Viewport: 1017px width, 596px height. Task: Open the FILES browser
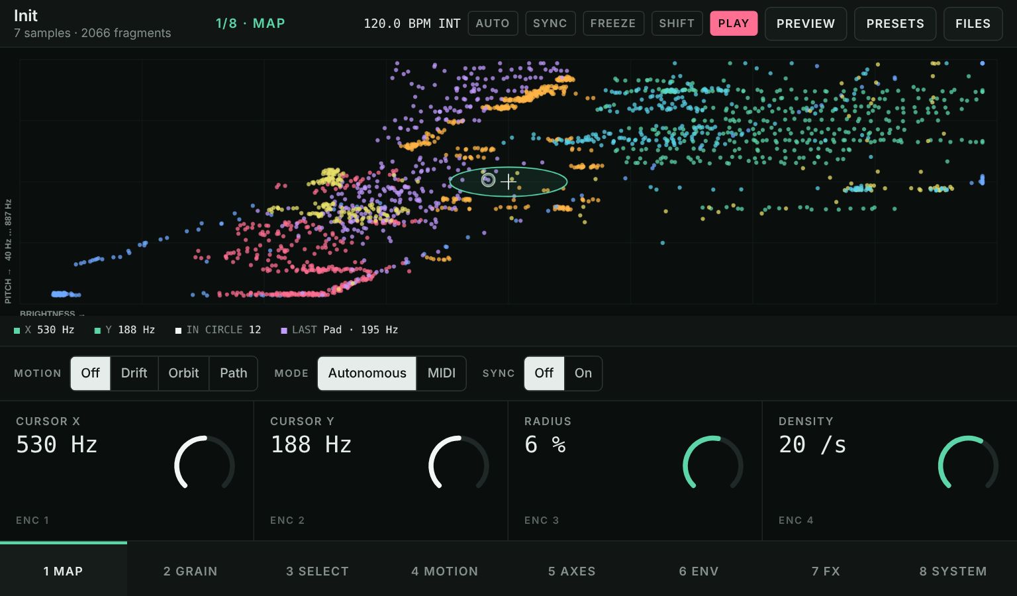coord(973,24)
